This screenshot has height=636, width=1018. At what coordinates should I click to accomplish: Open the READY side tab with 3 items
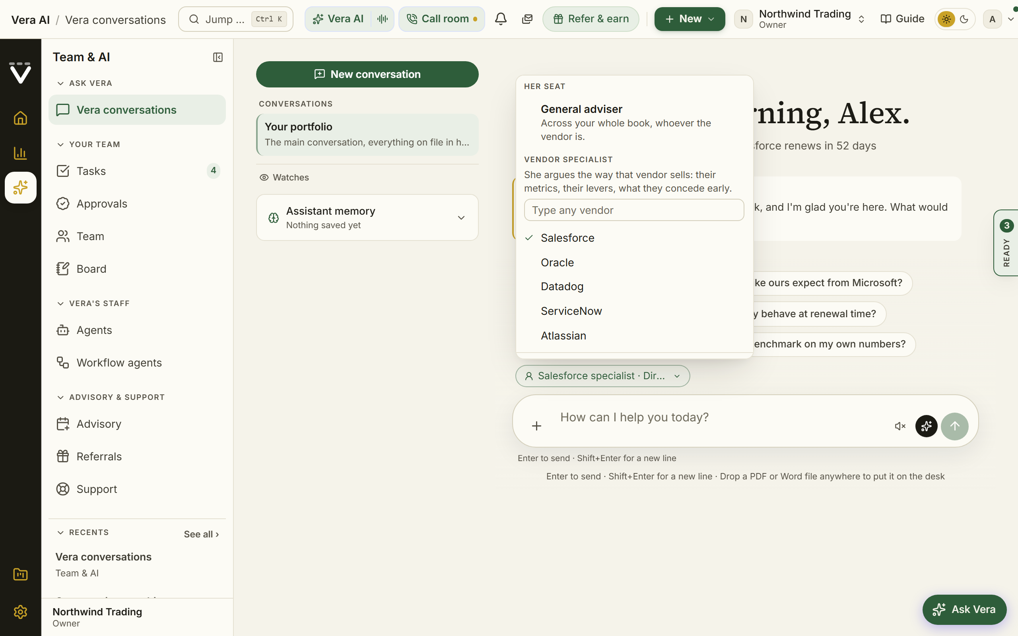tap(1006, 243)
